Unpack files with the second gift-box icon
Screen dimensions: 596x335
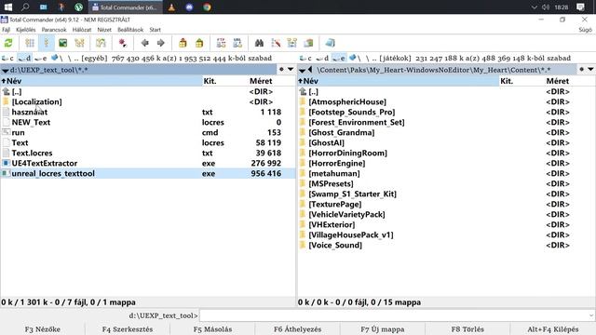coord(199,43)
